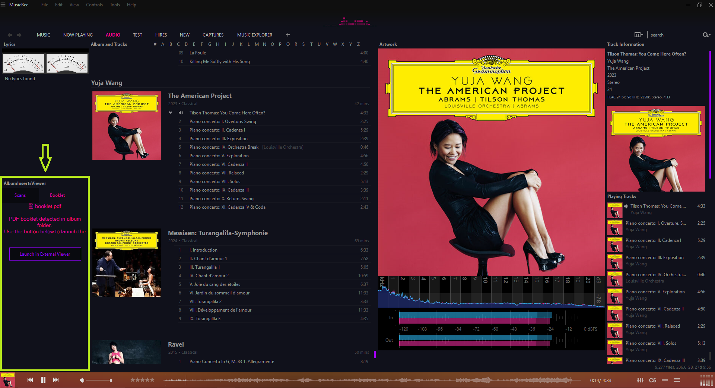Screen dimensions: 715x388
Task: Click the now-playing speaker icon in track list
Action: coord(181,113)
